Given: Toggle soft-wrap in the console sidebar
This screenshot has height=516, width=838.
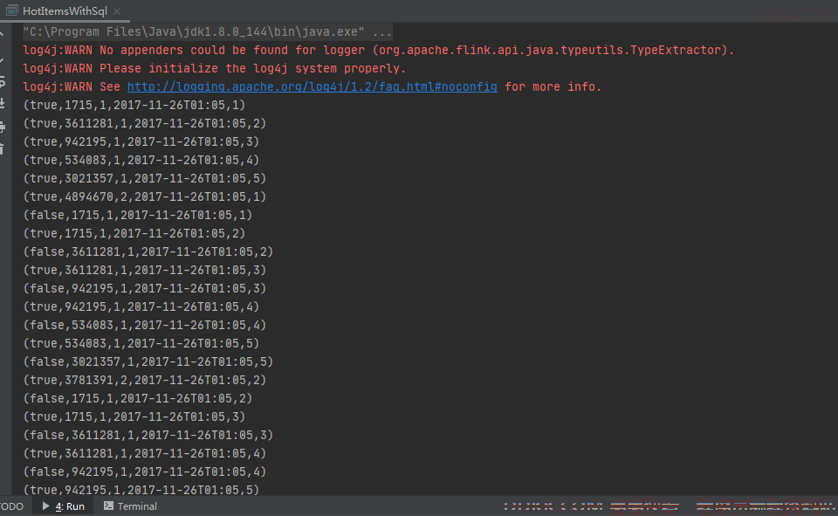Looking at the screenshot, I should 2,82.
